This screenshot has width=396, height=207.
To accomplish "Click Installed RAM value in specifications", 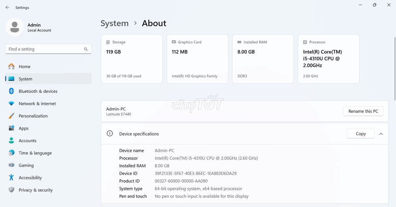I will tap(162, 166).
